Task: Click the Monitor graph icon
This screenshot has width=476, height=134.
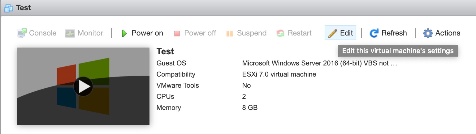Action: [70, 33]
